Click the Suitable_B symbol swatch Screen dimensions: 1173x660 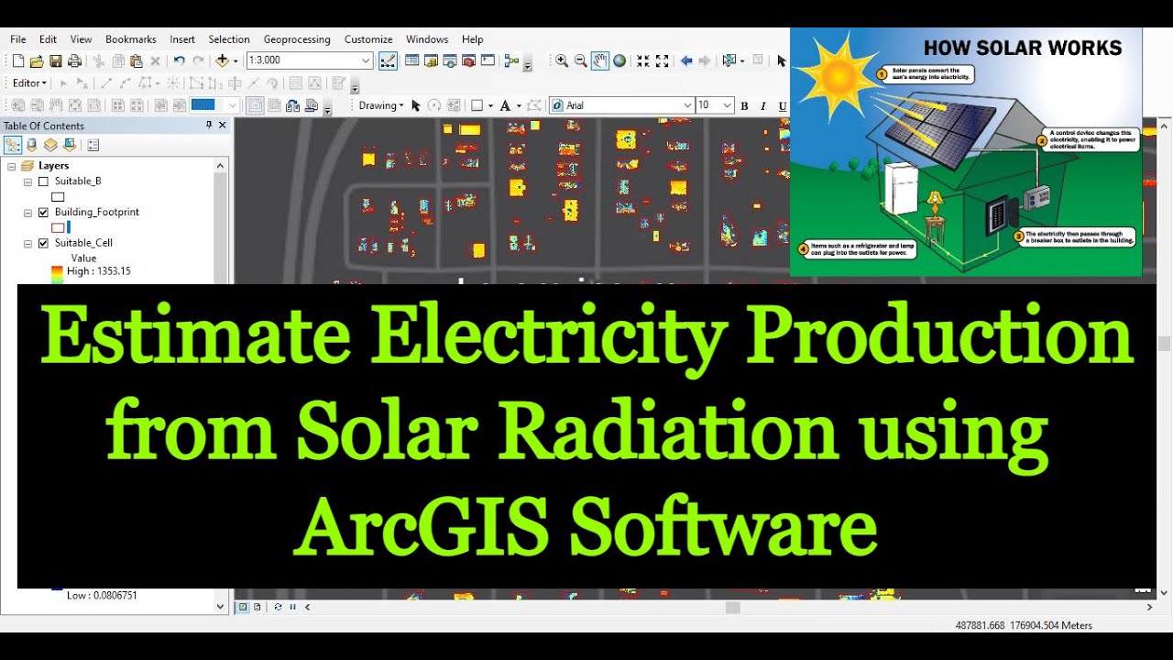click(x=58, y=197)
